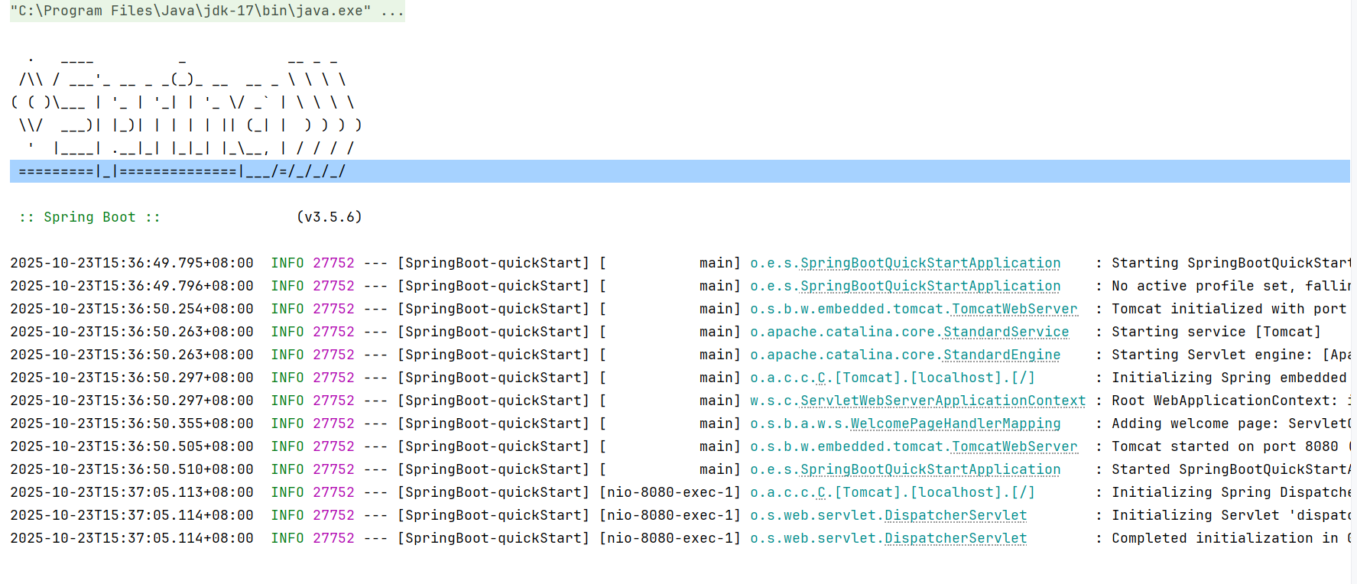Click the thread name [nio-8080-exec-1] in 15:37:05.113 row
The height and width of the screenshot is (584, 1357).
tap(670, 492)
